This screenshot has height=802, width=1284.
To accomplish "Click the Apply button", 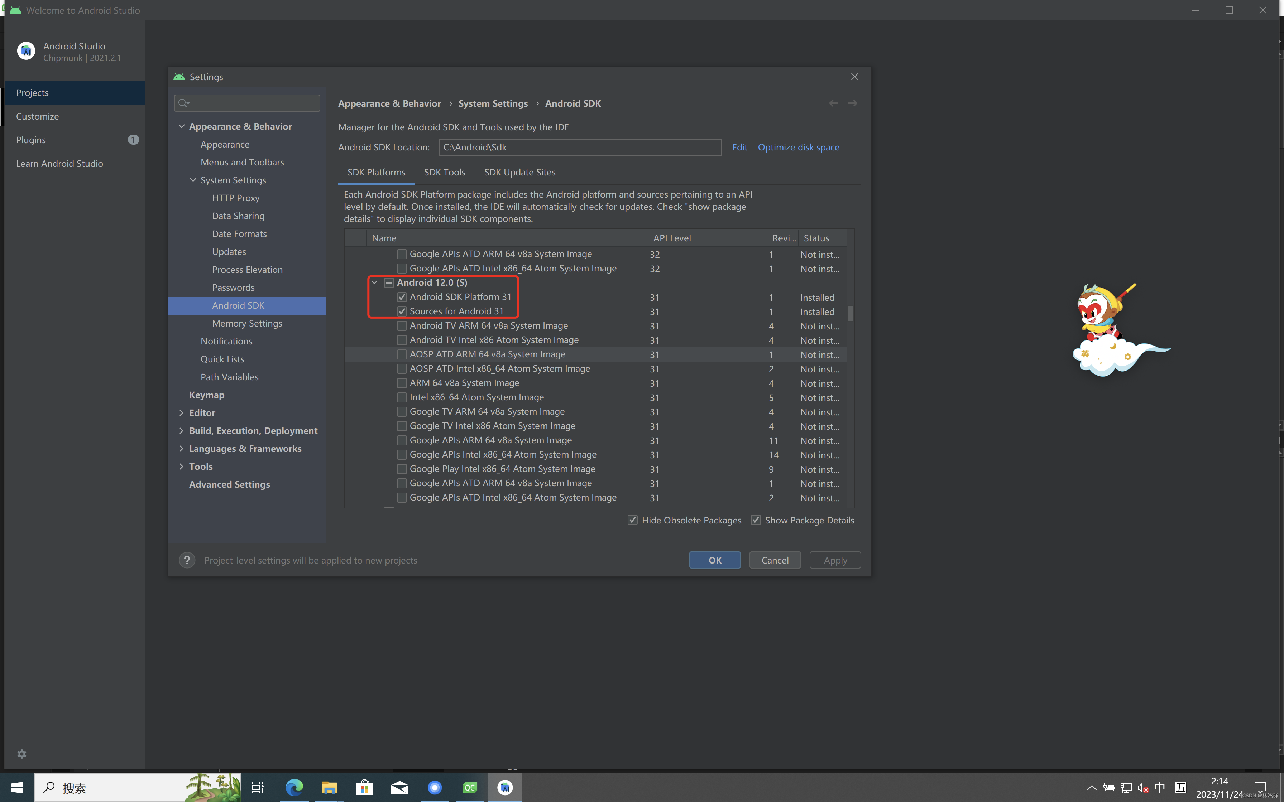I will (835, 560).
